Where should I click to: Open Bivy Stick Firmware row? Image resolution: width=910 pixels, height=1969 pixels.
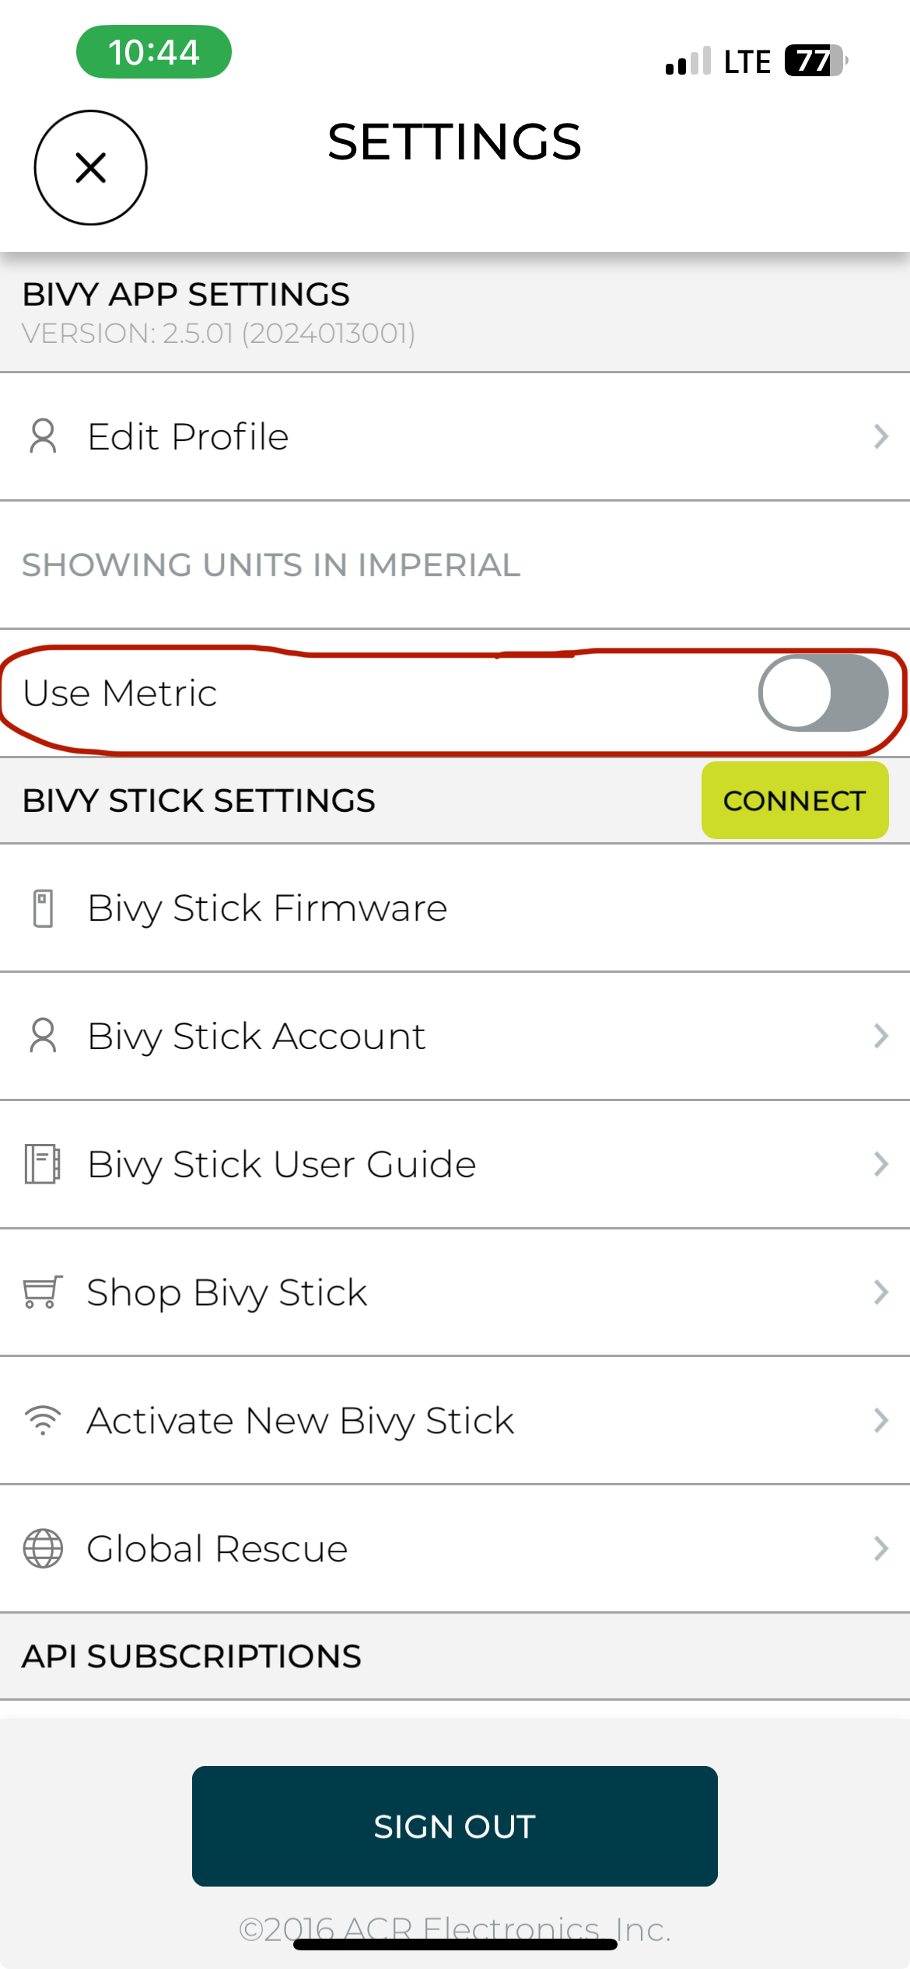coord(455,908)
